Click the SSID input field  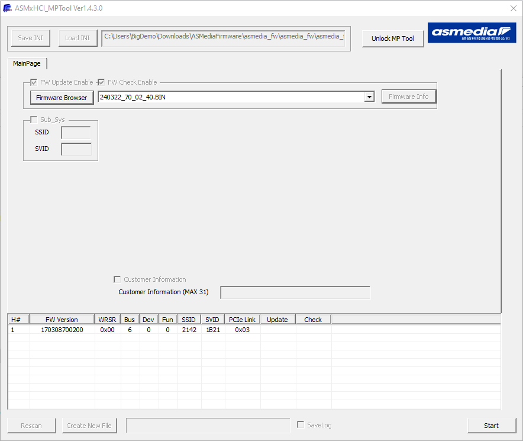click(x=76, y=133)
